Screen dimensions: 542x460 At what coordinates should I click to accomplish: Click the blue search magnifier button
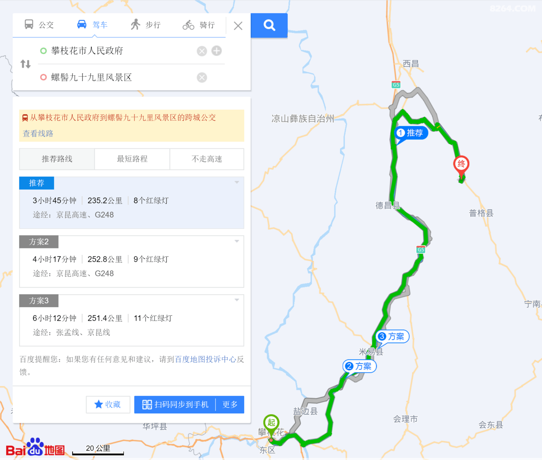269,25
